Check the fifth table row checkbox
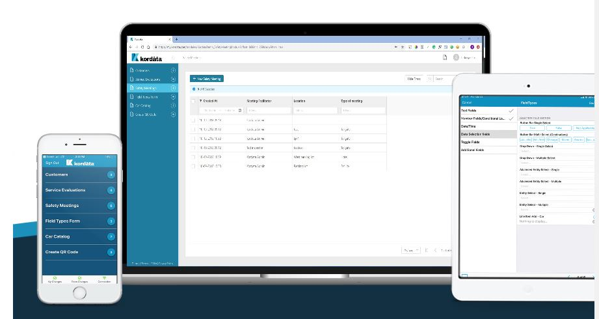The width and height of the screenshot is (599, 319). (193, 157)
